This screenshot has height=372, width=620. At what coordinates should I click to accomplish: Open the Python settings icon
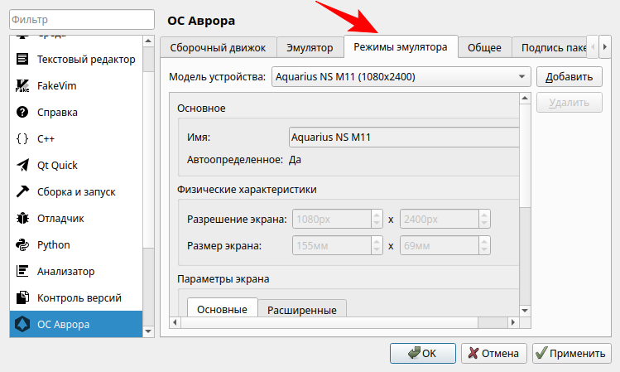click(22, 244)
